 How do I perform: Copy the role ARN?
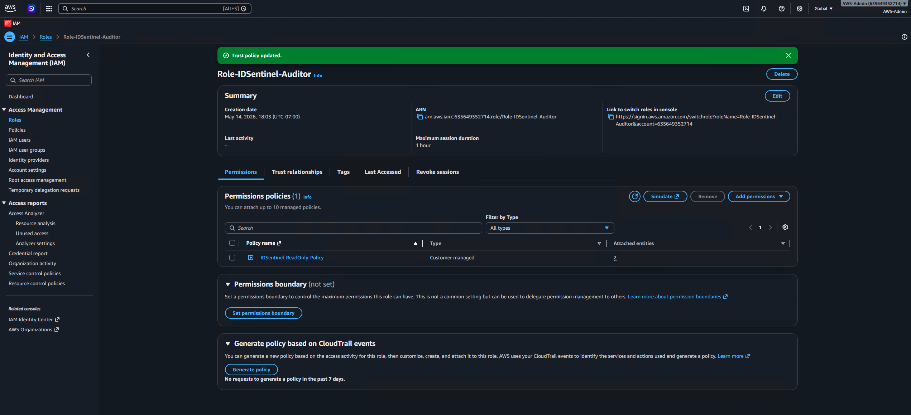pos(419,117)
